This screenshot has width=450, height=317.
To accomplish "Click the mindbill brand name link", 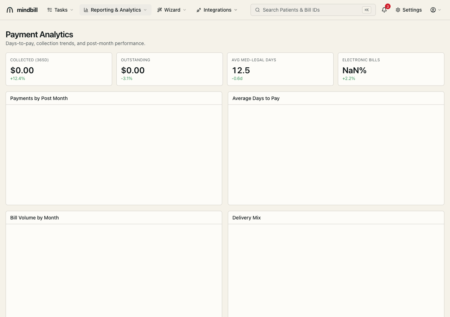I will point(27,10).
